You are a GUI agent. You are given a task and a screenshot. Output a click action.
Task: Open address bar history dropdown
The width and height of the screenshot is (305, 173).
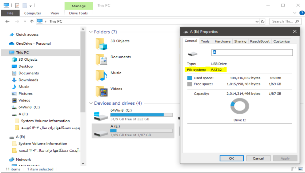[x=257, y=21]
